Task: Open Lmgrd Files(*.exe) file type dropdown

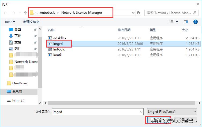Action: coord(172,112)
